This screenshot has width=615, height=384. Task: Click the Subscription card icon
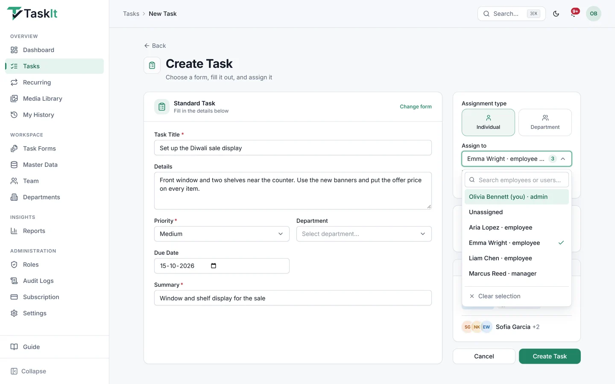click(14, 297)
